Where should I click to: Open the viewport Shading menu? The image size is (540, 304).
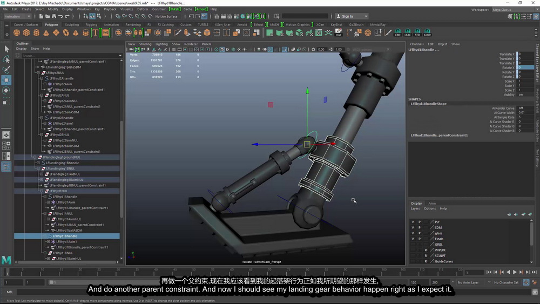145,44
